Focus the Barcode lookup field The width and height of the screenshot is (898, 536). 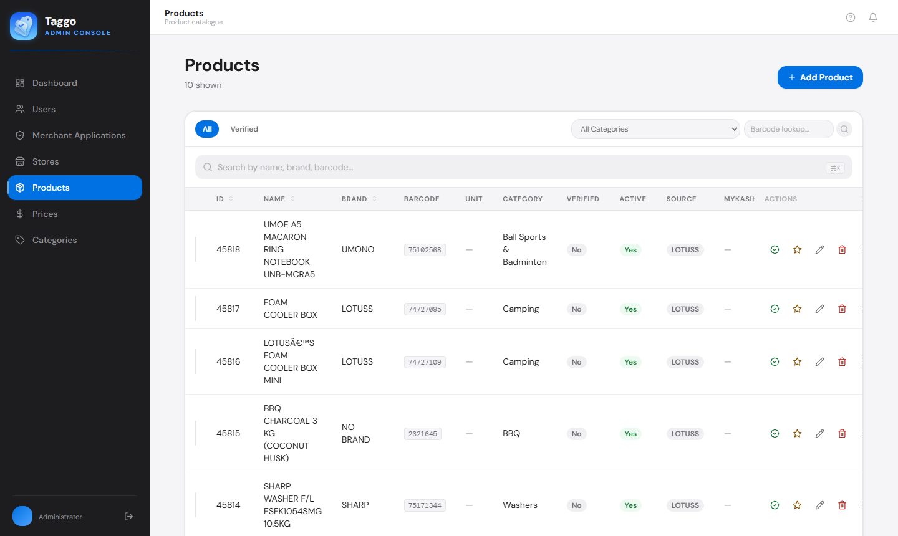click(x=788, y=129)
